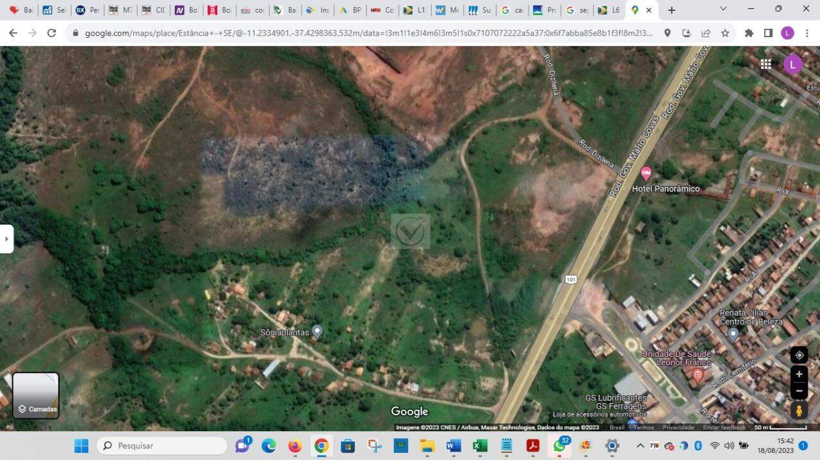Screen dimensions: 820x460
Task: Expand the collapsed side panel arrow
Action: coord(6,239)
